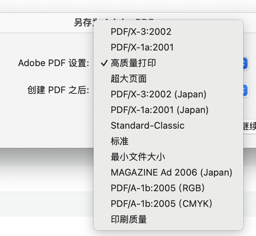
Task: Choose the 标准 preset
Action: (168, 141)
